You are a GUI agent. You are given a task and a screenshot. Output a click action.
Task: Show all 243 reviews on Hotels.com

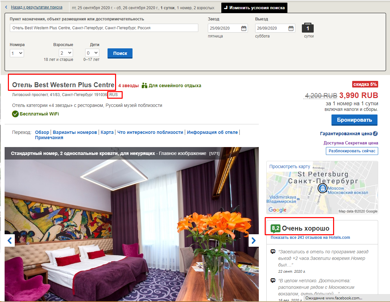(310, 237)
